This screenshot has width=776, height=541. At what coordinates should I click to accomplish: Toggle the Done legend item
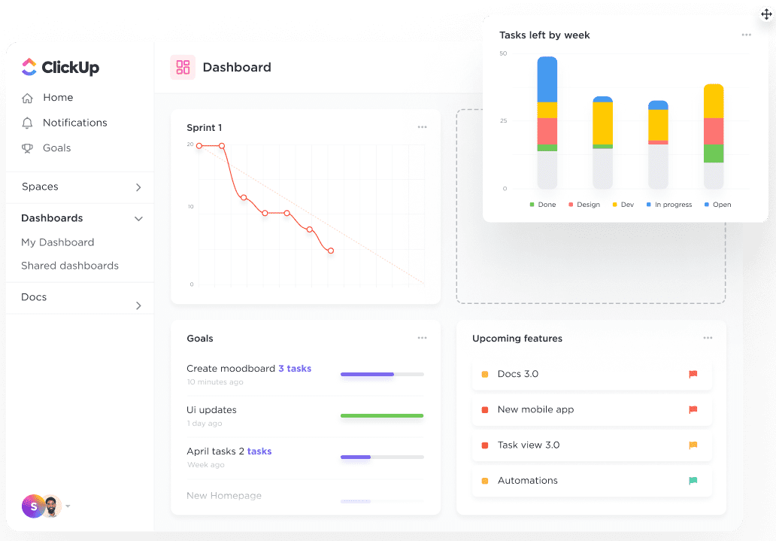point(543,205)
